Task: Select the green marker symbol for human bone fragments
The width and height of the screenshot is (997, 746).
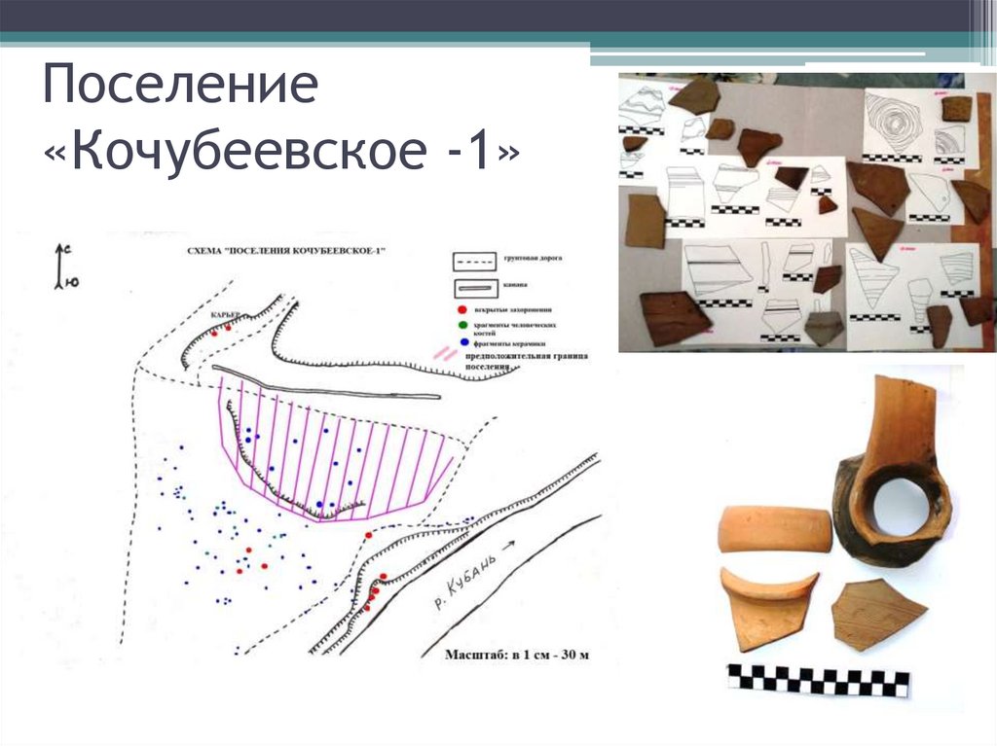Action: pyautogui.click(x=462, y=325)
